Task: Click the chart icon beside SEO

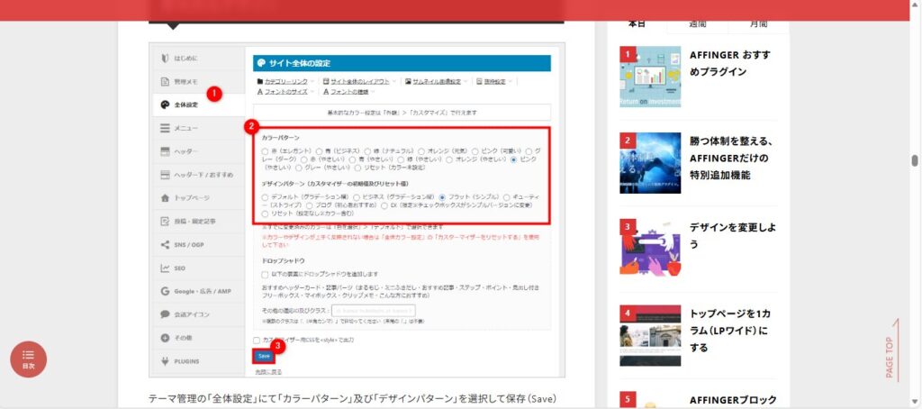Action: 165,268
